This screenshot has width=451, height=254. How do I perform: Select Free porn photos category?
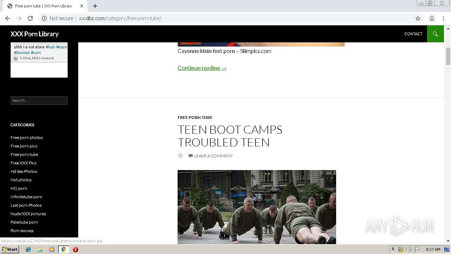point(26,138)
